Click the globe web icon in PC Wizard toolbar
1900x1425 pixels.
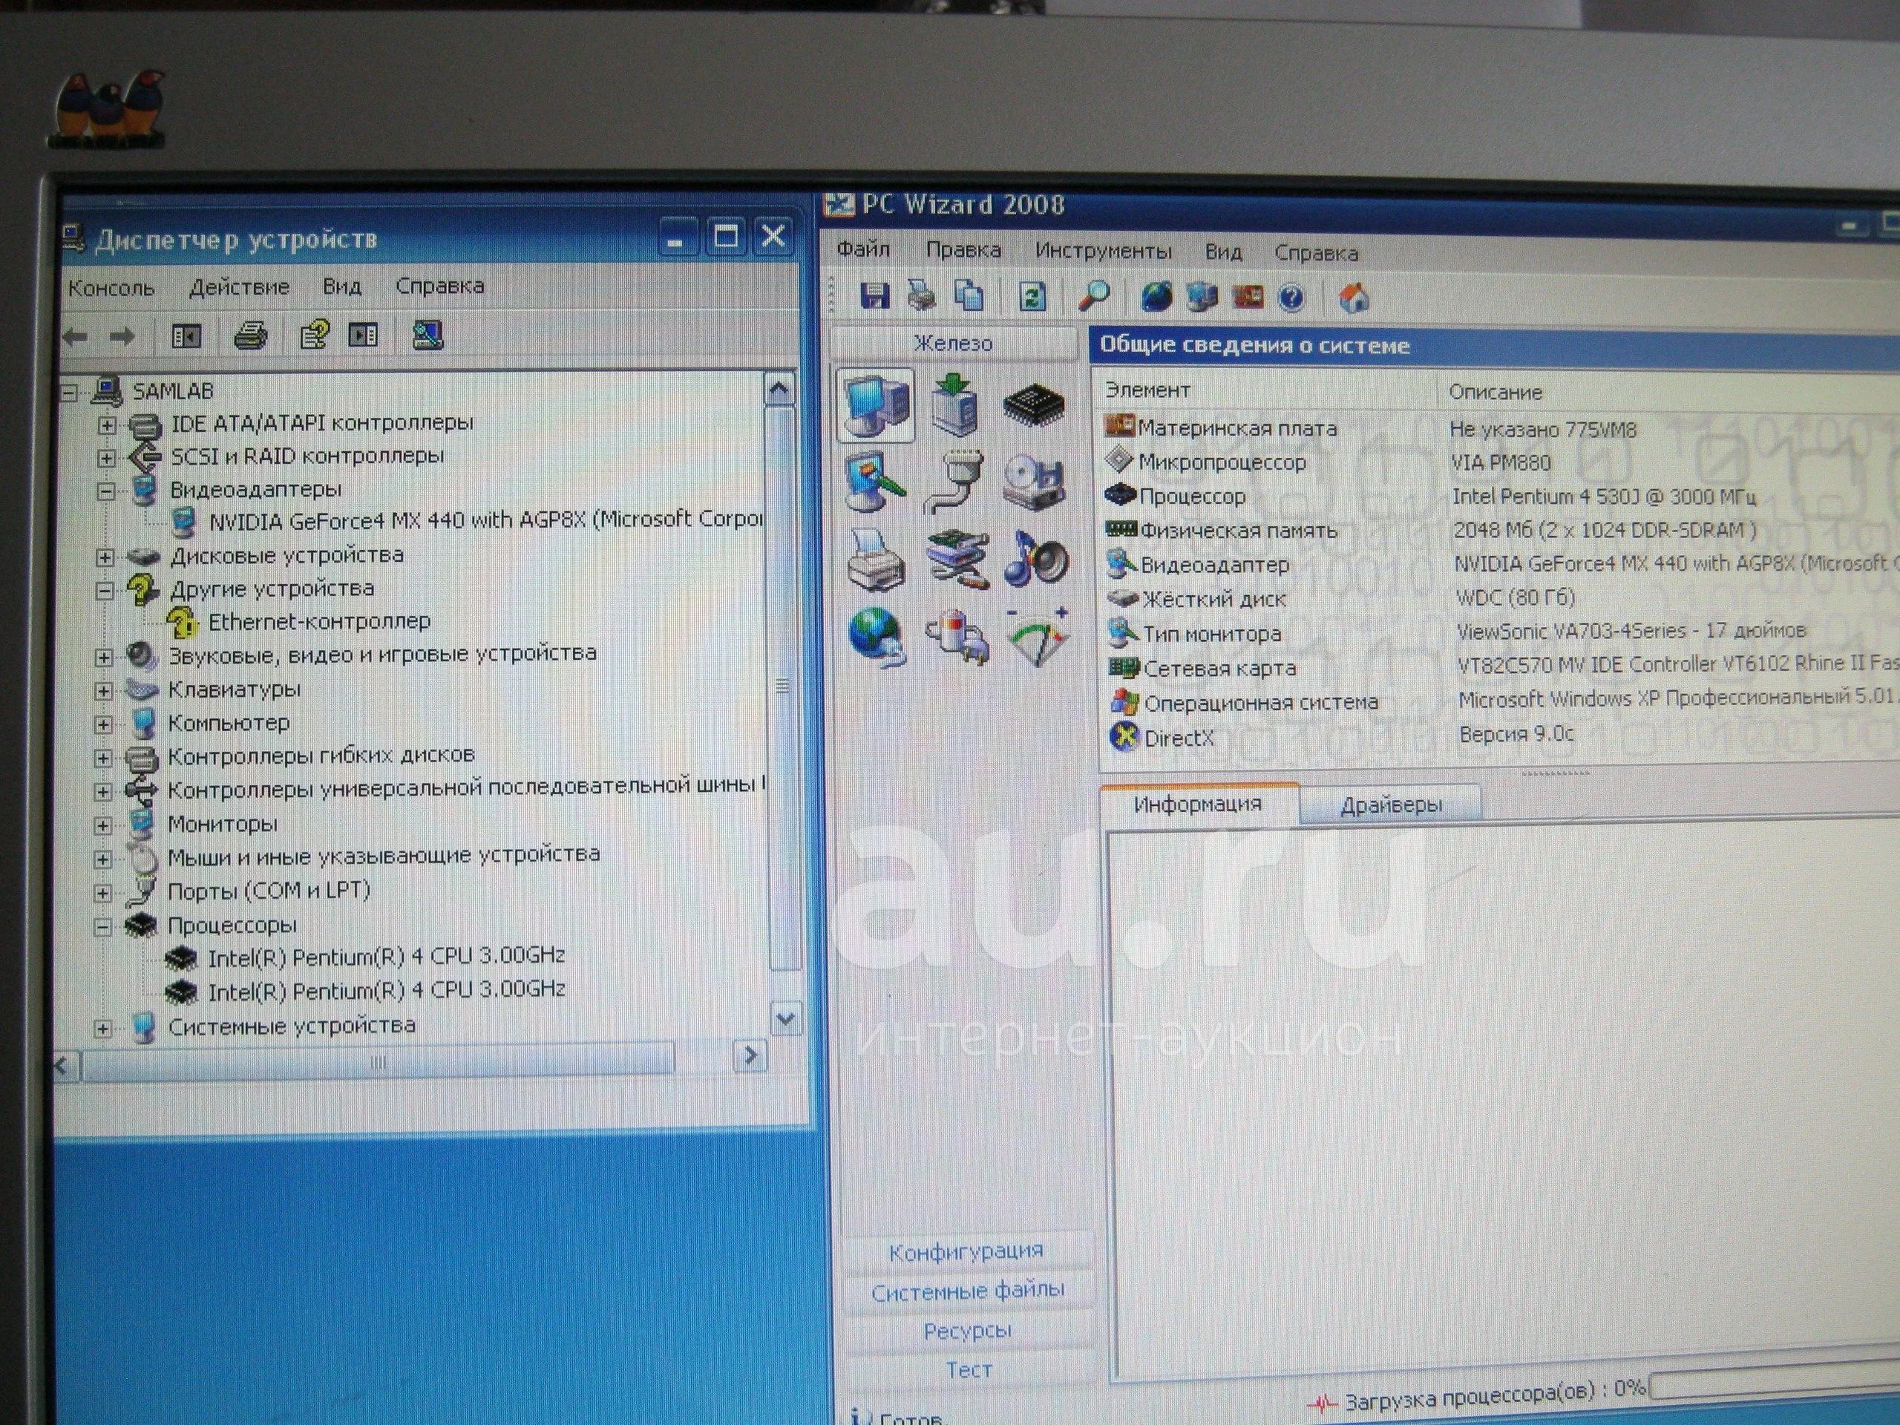(1156, 297)
